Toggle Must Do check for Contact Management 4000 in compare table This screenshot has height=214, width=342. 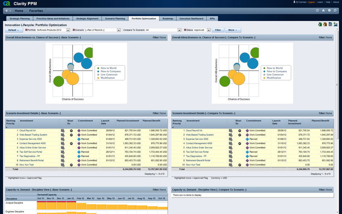click(239, 143)
